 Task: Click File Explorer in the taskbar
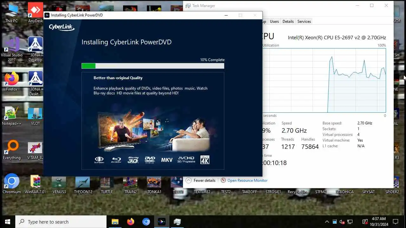(115, 222)
